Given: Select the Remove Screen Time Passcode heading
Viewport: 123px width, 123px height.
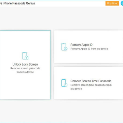Looking at the screenshot, I should pyautogui.click(x=91, y=81).
